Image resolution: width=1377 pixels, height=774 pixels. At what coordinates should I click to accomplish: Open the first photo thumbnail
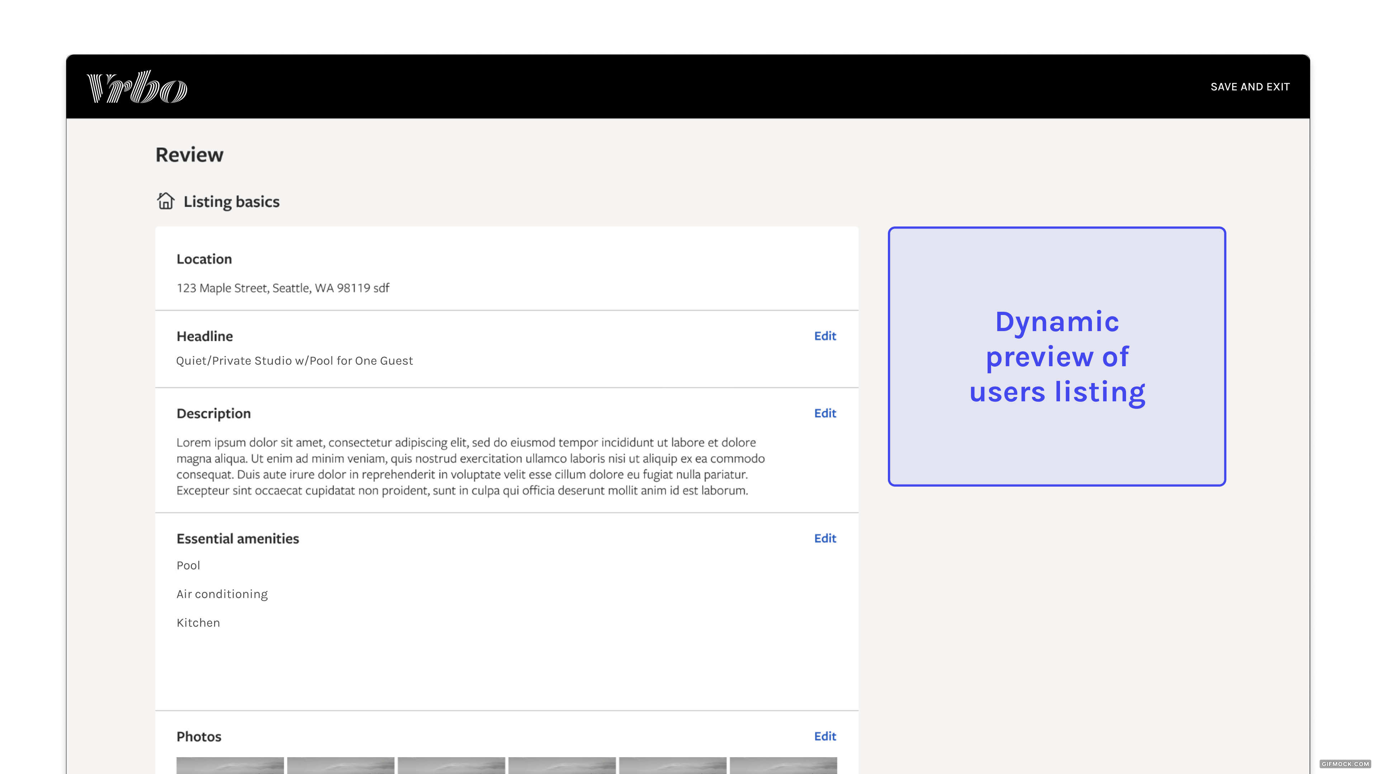click(x=230, y=765)
